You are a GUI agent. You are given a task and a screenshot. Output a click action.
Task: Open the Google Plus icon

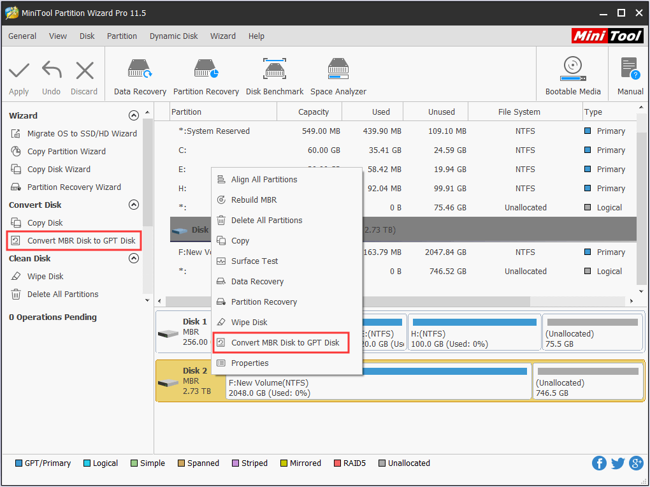(636, 463)
